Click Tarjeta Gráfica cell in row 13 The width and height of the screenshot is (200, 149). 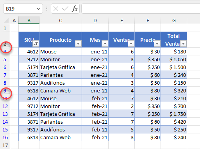tap(61, 114)
